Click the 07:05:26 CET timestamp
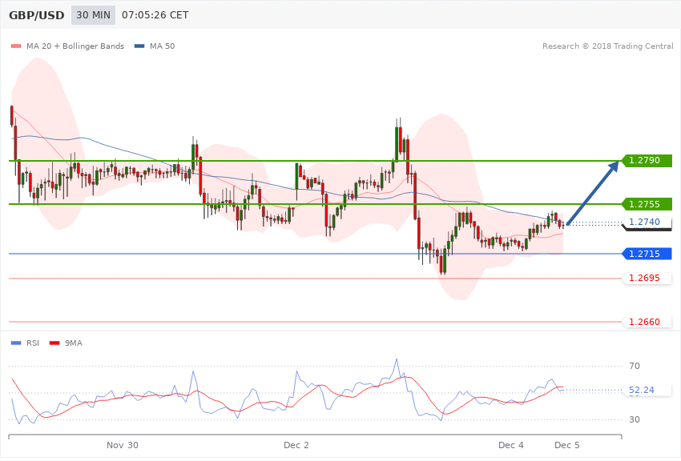Image resolution: width=681 pixels, height=461 pixels. click(x=155, y=15)
